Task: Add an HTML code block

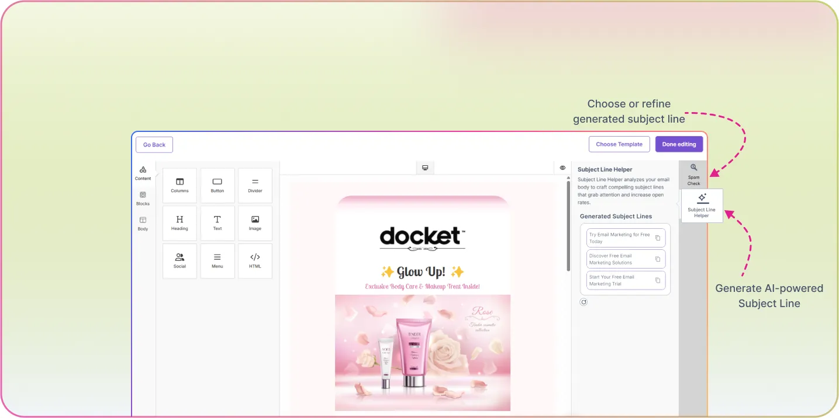Action: 255,260
